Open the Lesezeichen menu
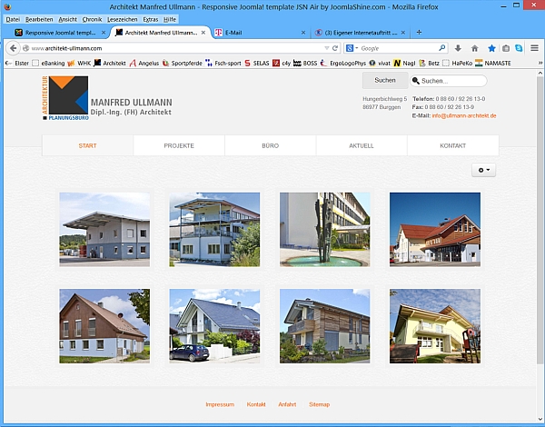The height and width of the screenshot is (427, 545). [122, 18]
